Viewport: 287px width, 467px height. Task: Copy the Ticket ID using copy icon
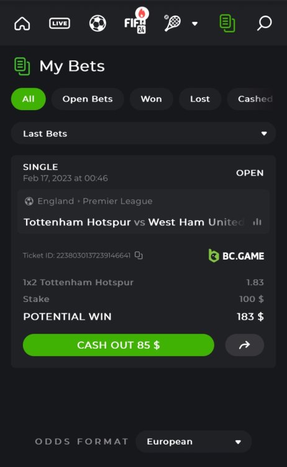point(139,255)
